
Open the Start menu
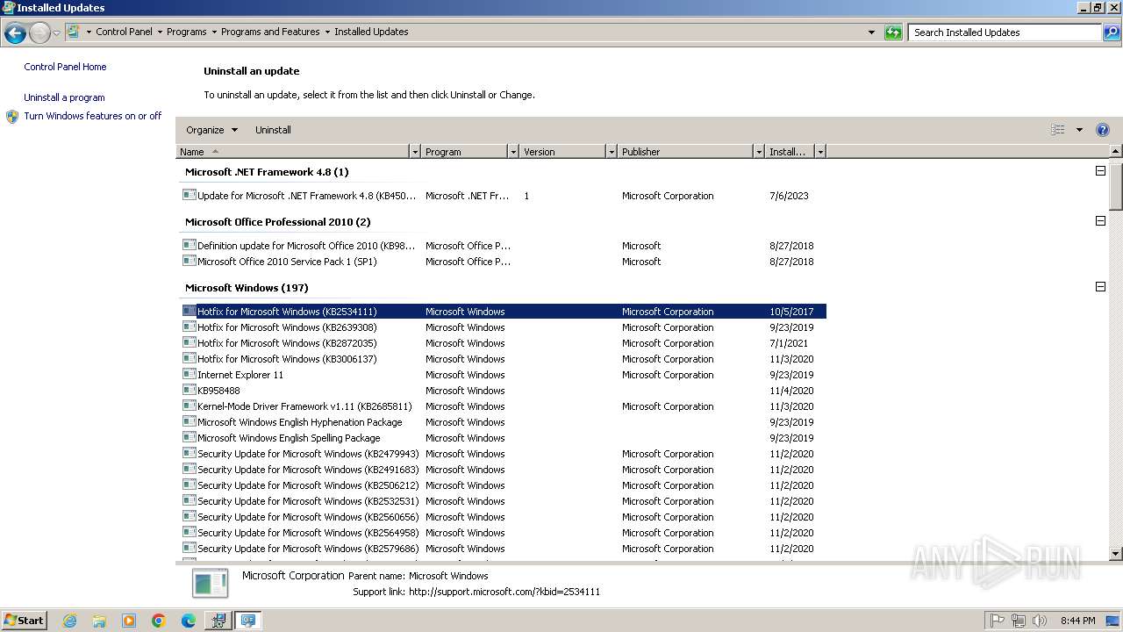(x=25, y=620)
